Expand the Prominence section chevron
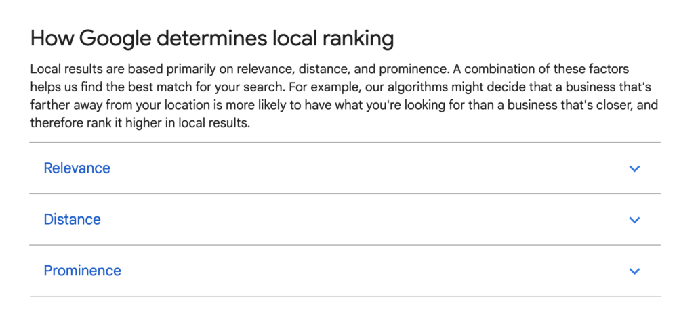698x320 pixels. coord(634,271)
